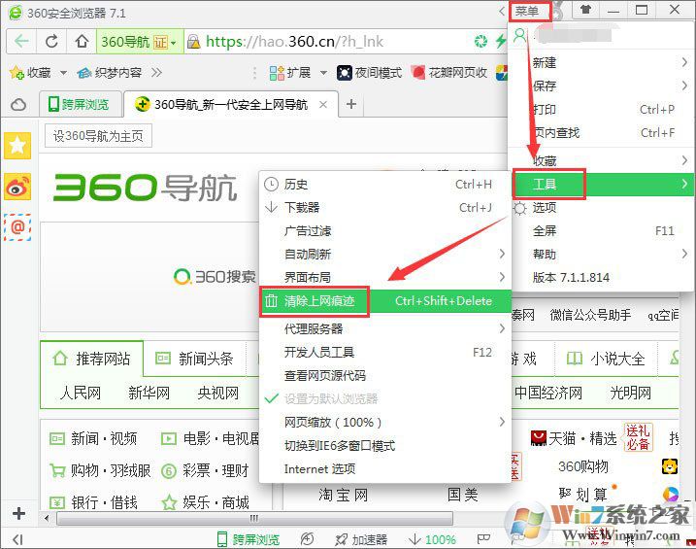Select the 新闻头条 page tab
This screenshot has width=696, height=549.
click(194, 358)
